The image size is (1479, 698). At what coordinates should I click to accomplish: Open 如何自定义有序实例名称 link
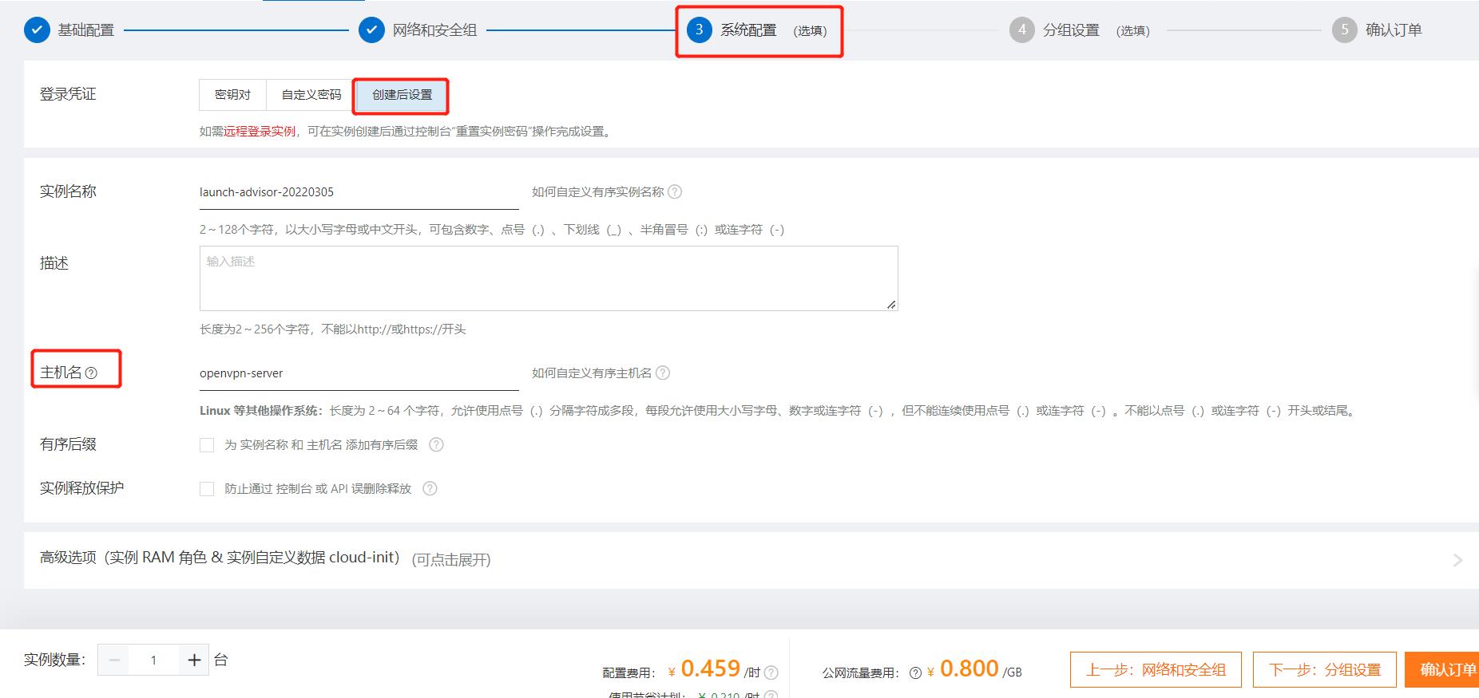click(598, 191)
